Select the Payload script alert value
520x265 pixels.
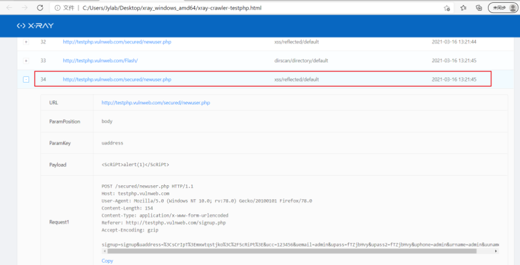click(135, 165)
